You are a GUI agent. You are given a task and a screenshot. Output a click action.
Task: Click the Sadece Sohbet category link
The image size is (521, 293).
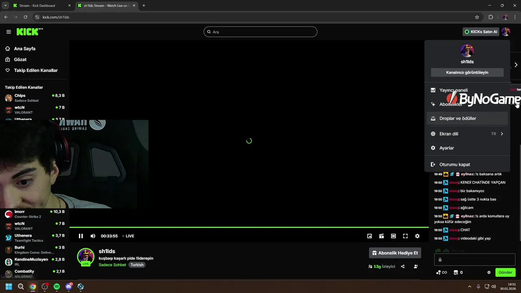click(113, 265)
